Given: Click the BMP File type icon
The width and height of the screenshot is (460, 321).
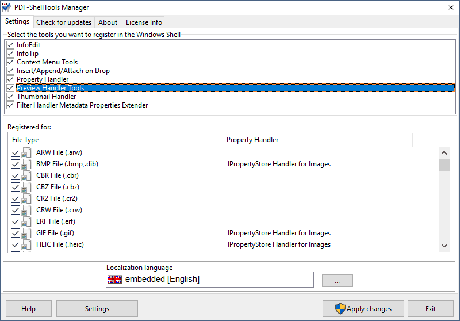Looking at the screenshot, I should click(26, 164).
